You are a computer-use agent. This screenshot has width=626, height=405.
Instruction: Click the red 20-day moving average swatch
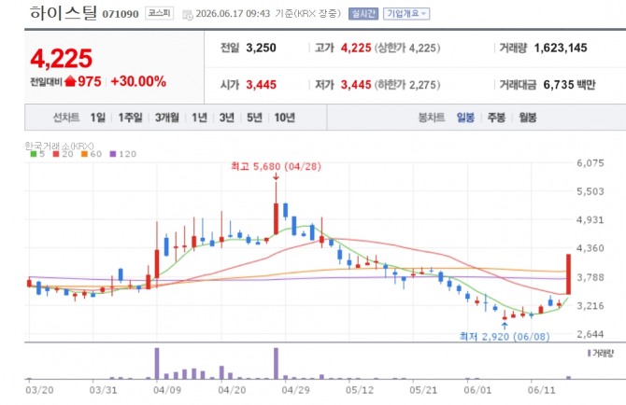pos(56,154)
